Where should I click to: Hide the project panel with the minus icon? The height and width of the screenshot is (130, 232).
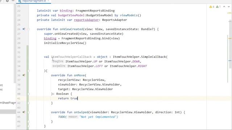[x=13, y=1]
